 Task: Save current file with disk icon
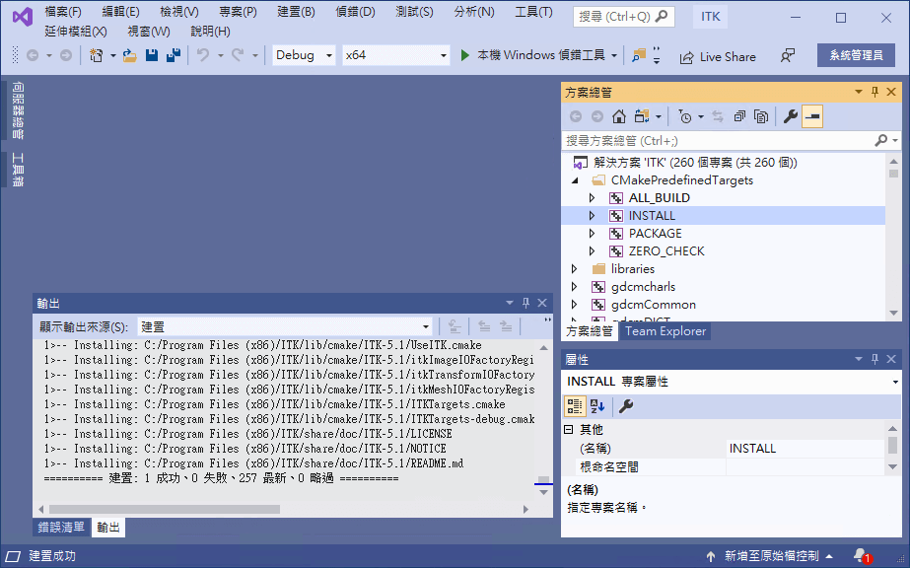[152, 55]
